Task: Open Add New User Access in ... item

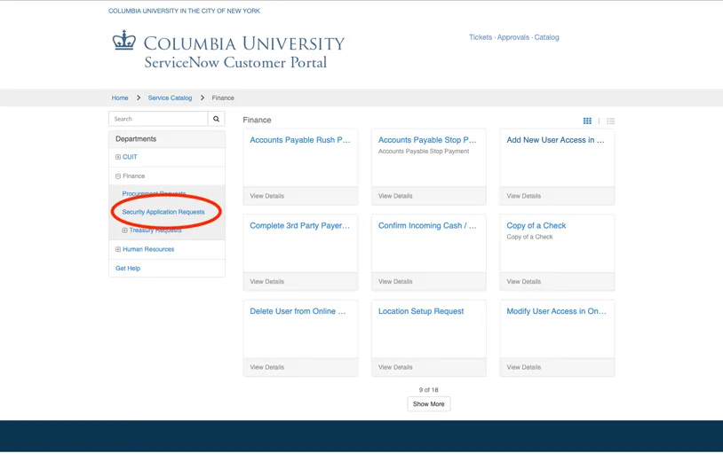Action: tap(556, 140)
